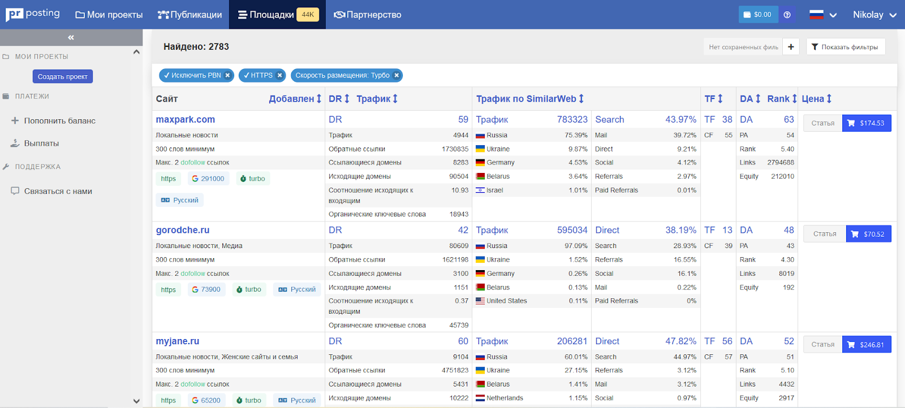
Task: Click the turbo tag on myjane.ru
Action: 249,400
